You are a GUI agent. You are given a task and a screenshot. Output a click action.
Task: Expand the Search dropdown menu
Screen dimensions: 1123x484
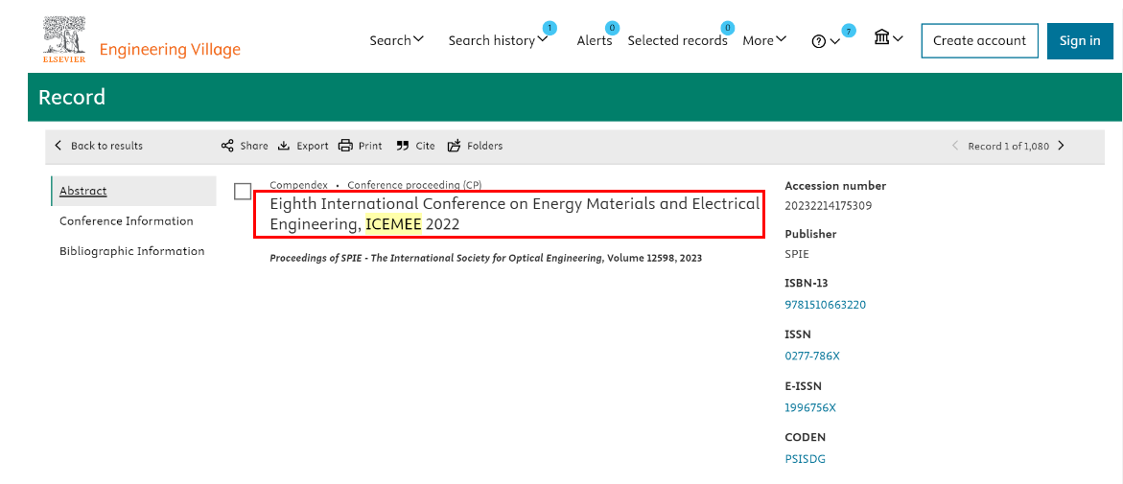397,40
